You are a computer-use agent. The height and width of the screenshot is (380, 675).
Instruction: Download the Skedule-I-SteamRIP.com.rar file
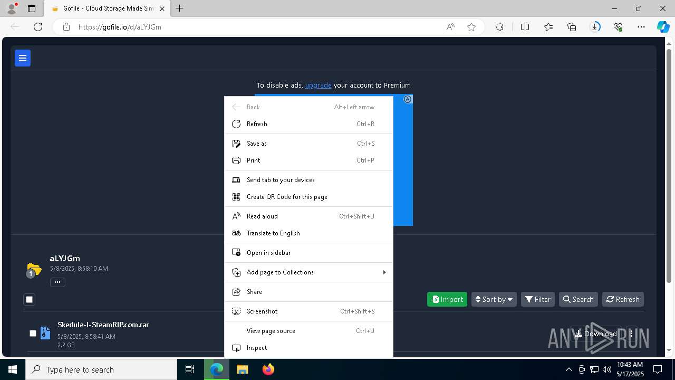click(x=596, y=334)
